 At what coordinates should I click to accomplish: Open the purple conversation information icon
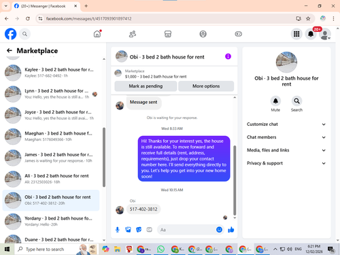pos(228,56)
